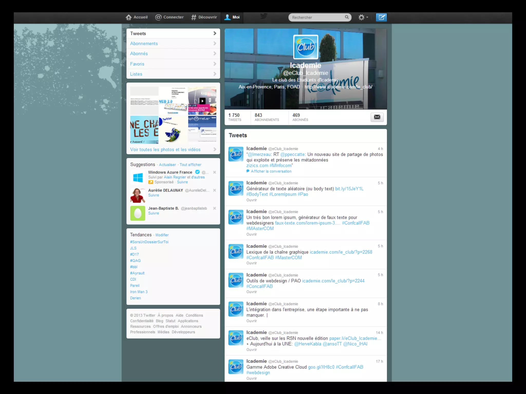This screenshot has width=526, height=394.
Task: Click in the Rechercher search field
Action: [316, 17]
